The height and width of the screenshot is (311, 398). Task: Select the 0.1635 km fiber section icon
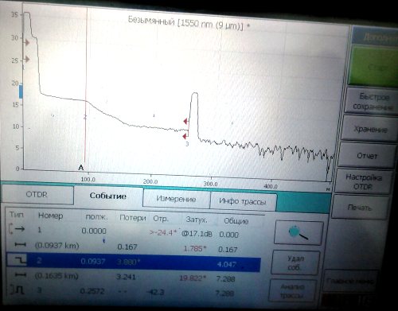(x=21, y=275)
